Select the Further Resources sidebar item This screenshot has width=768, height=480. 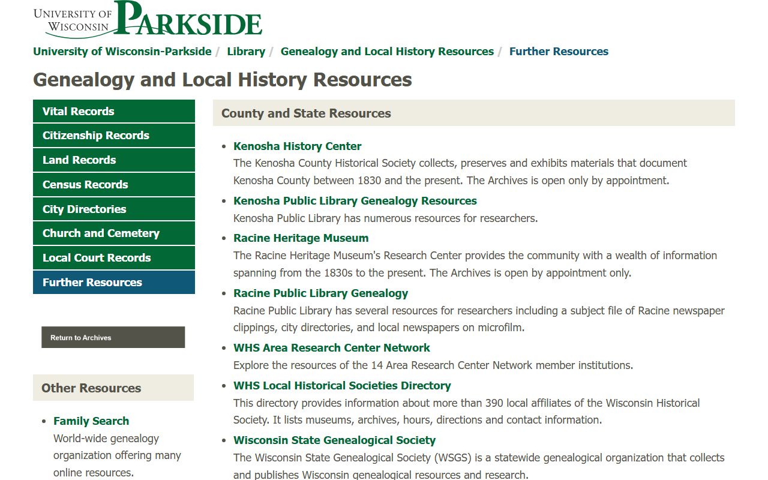[x=114, y=283]
